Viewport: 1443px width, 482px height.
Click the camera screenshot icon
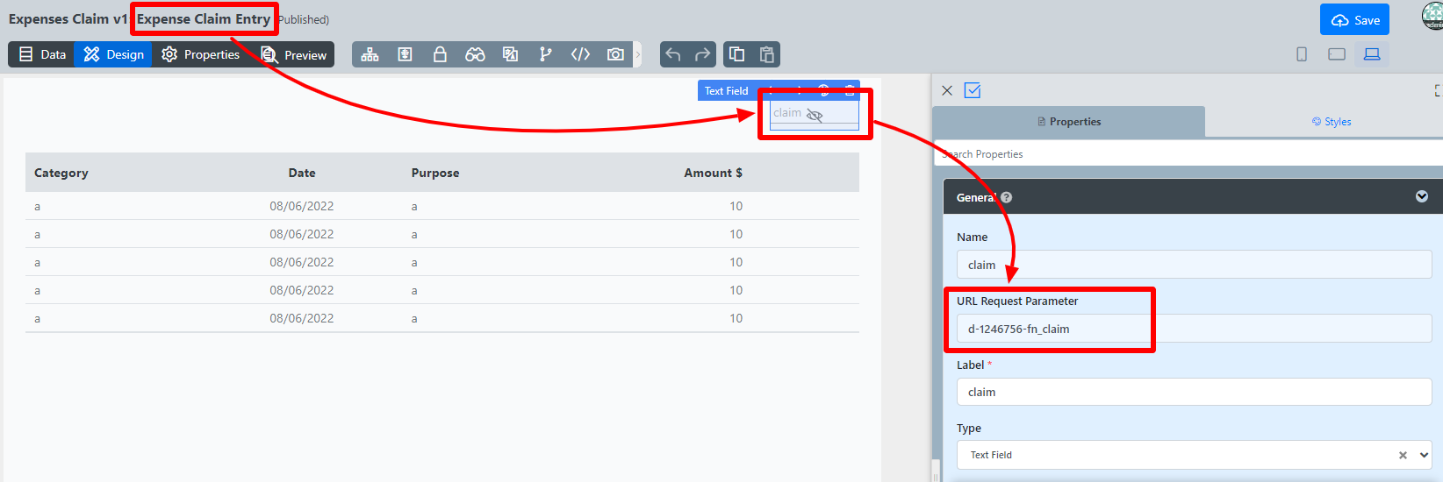pyautogui.click(x=615, y=54)
